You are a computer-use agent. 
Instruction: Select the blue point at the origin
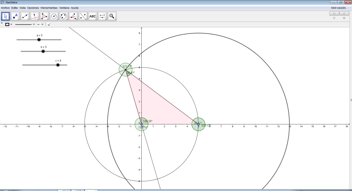[x=141, y=124]
